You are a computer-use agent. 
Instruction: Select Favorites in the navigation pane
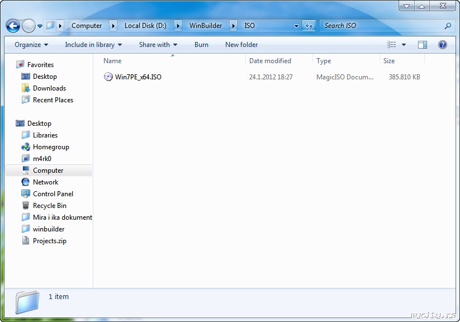(x=40, y=65)
